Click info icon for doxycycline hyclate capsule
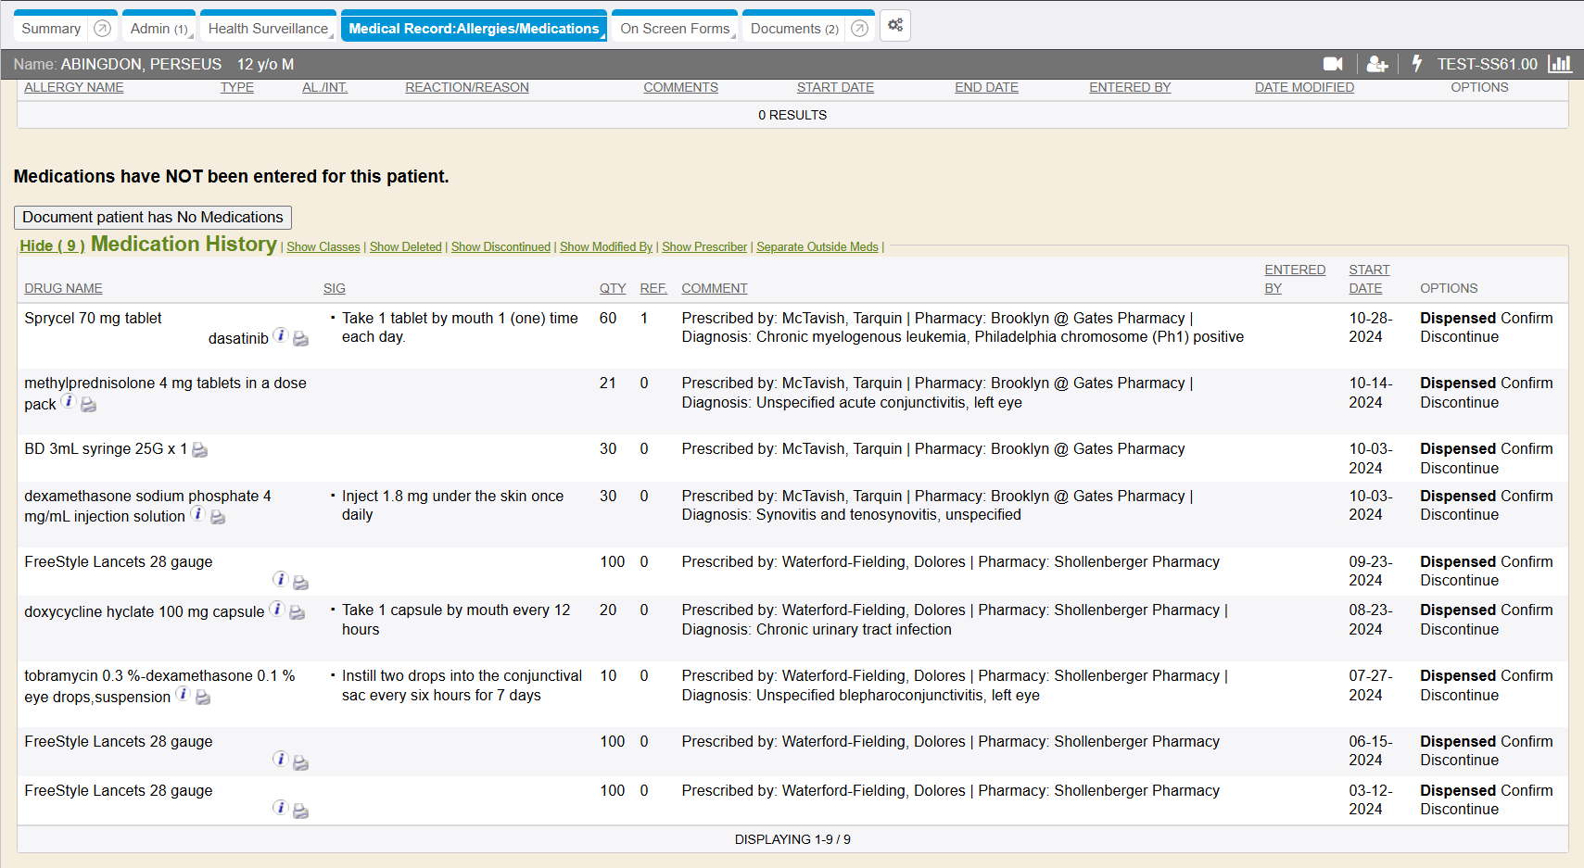The image size is (1584, 868). click(x=276, y=610)
